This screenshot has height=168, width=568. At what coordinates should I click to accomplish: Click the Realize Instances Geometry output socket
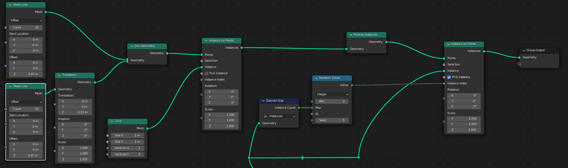point(387,42)
